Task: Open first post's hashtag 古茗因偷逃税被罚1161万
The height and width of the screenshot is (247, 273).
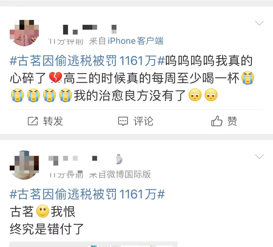Action: (87, 61)
